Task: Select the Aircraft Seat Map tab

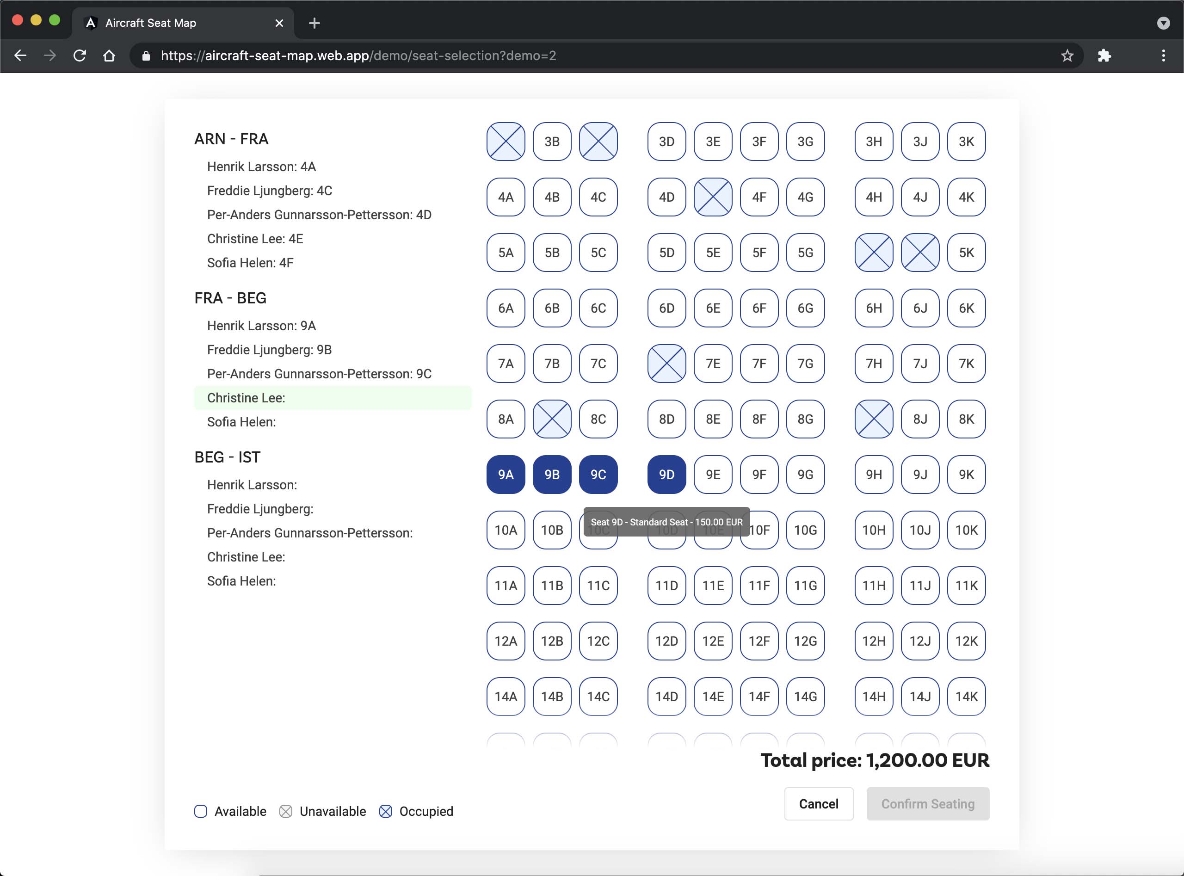Action: coord(151,23)
